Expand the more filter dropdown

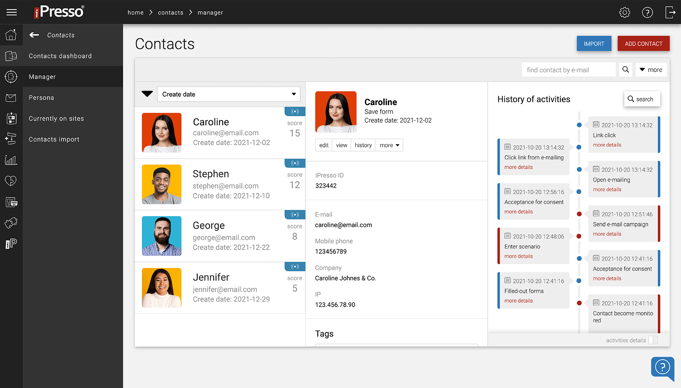tap(651, 70)
